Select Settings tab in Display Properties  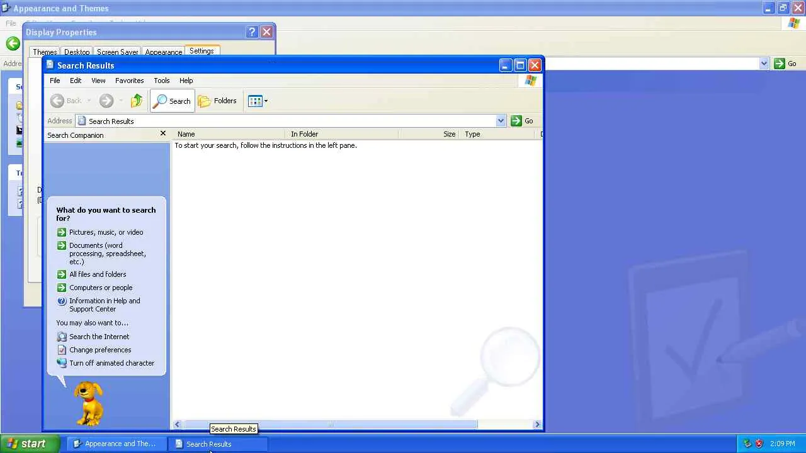tap(201, 51)
